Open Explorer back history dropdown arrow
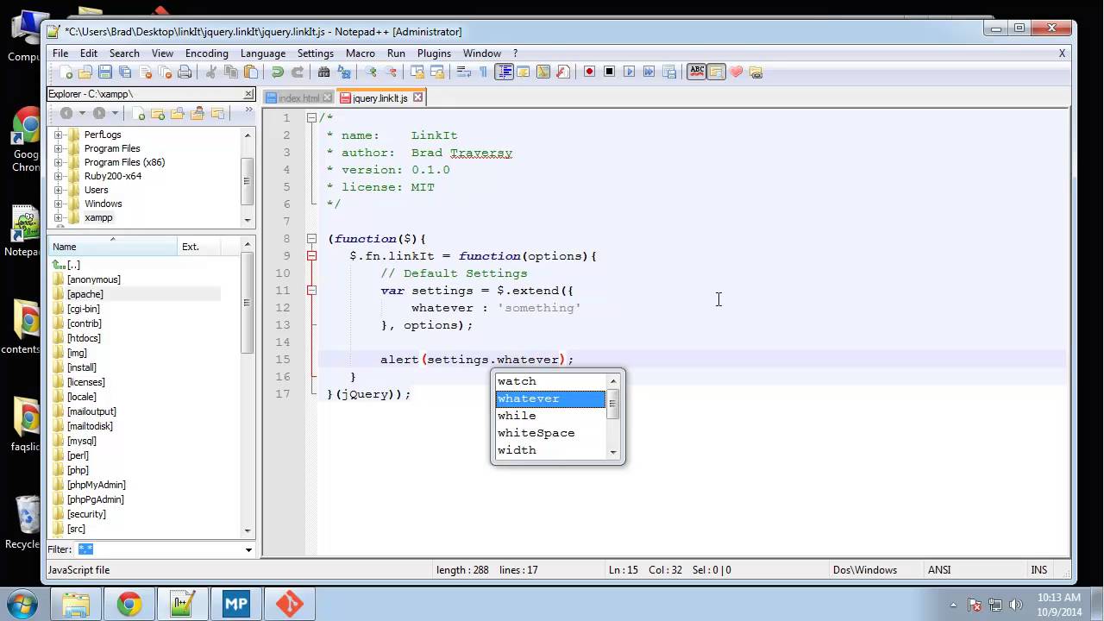 tap(82, 113)
